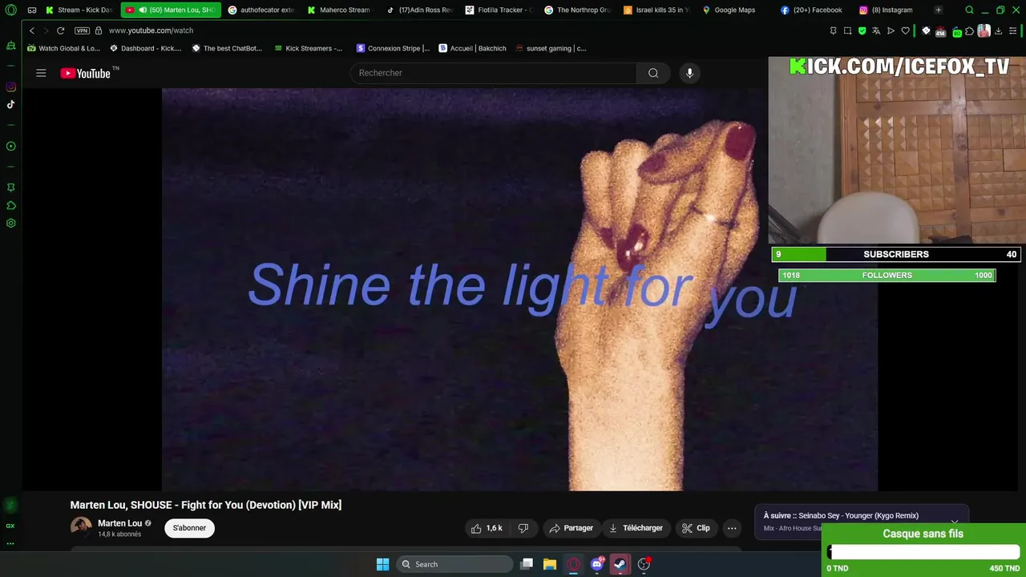Expand the À suivre up-next panel chevron
This screenshot has height=577, width=1026.
pos(955,522)
